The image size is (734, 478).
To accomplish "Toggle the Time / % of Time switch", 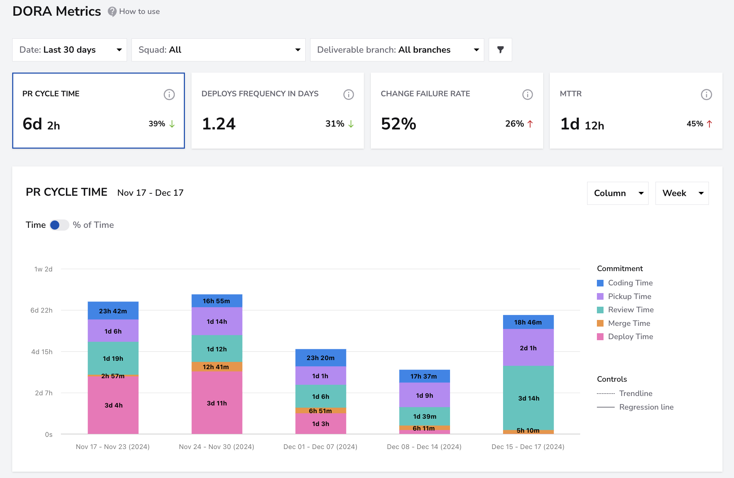I will (x=59, y=225).
